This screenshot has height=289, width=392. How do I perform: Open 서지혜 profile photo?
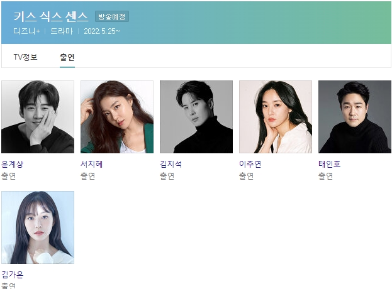117,117
